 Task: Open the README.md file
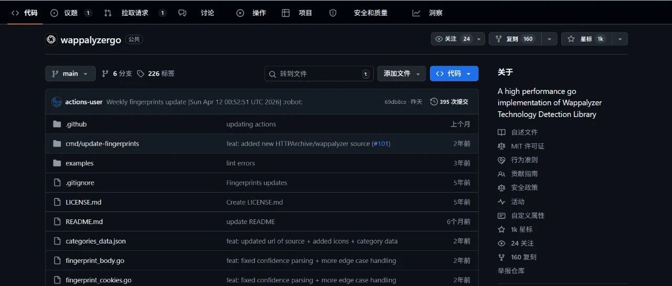click(x=84, y=221)
